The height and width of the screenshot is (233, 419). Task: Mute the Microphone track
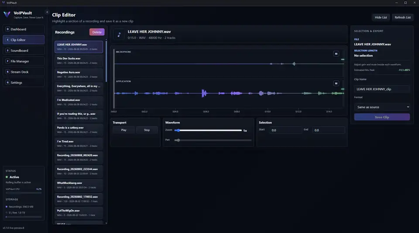click(x=336, y=54)
